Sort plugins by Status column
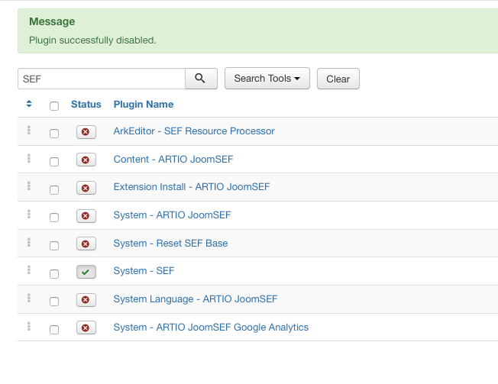Screen dimensions: 498x384 tap(86, 104)
